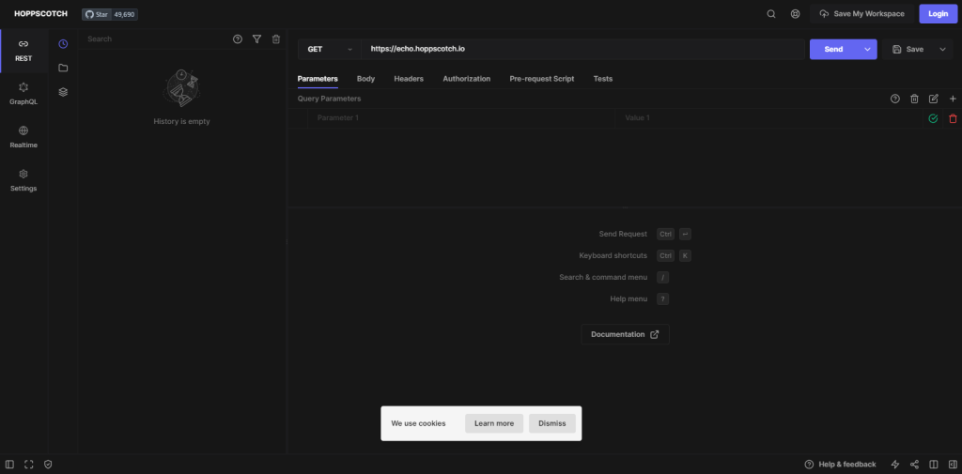Image resolution: width=962 pixels, height=474 pixels.
Task: Filter history with funnel icon
Action: point(257,38)
